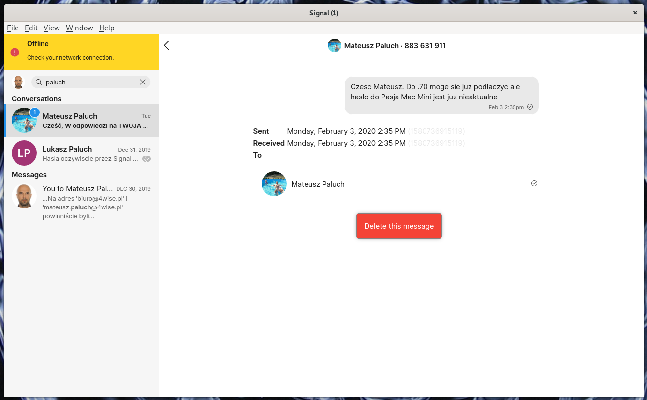Click the 'Dec 31, 2019' date on Lukasz Paluch
This screenshot has height=400, width=647.
(134, 150)
